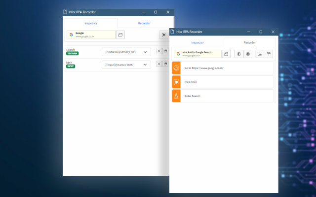Click the orange globe icon of Go to step

[176, 68]
